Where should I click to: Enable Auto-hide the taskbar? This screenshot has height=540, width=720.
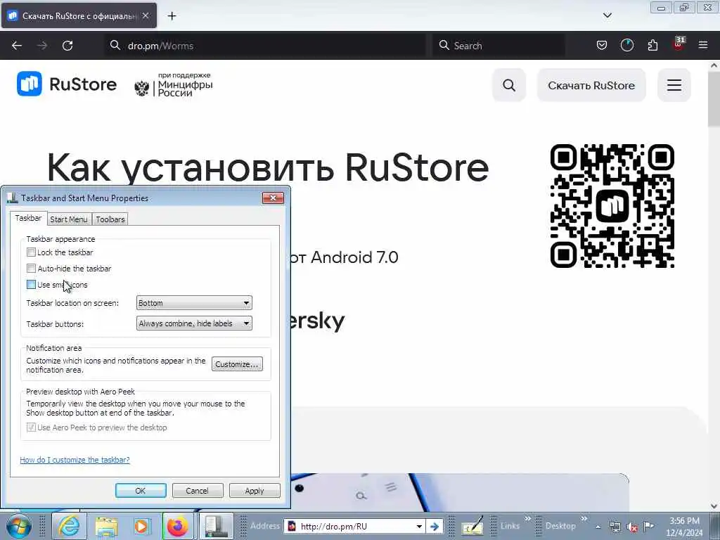(31, 268)
